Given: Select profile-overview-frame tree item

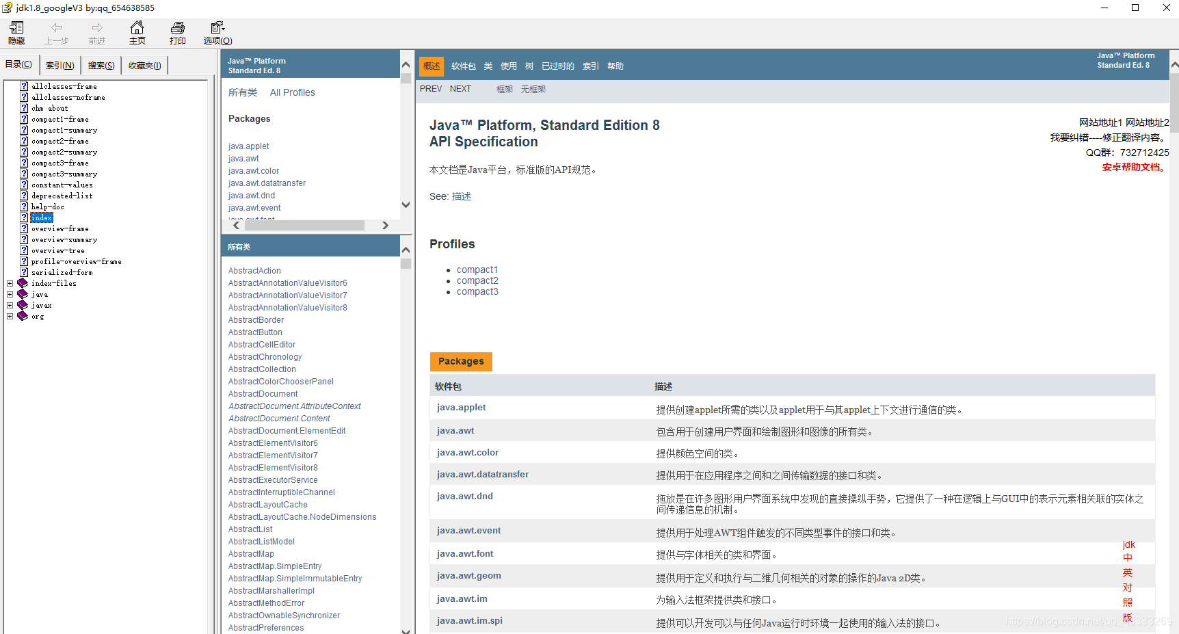Looking at the screenshot, I should click(77, 261).
